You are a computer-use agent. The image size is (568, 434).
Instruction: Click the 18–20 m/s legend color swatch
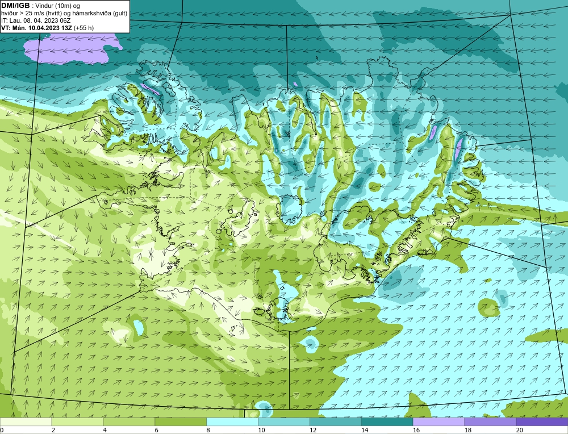click(x=490, y=422)
